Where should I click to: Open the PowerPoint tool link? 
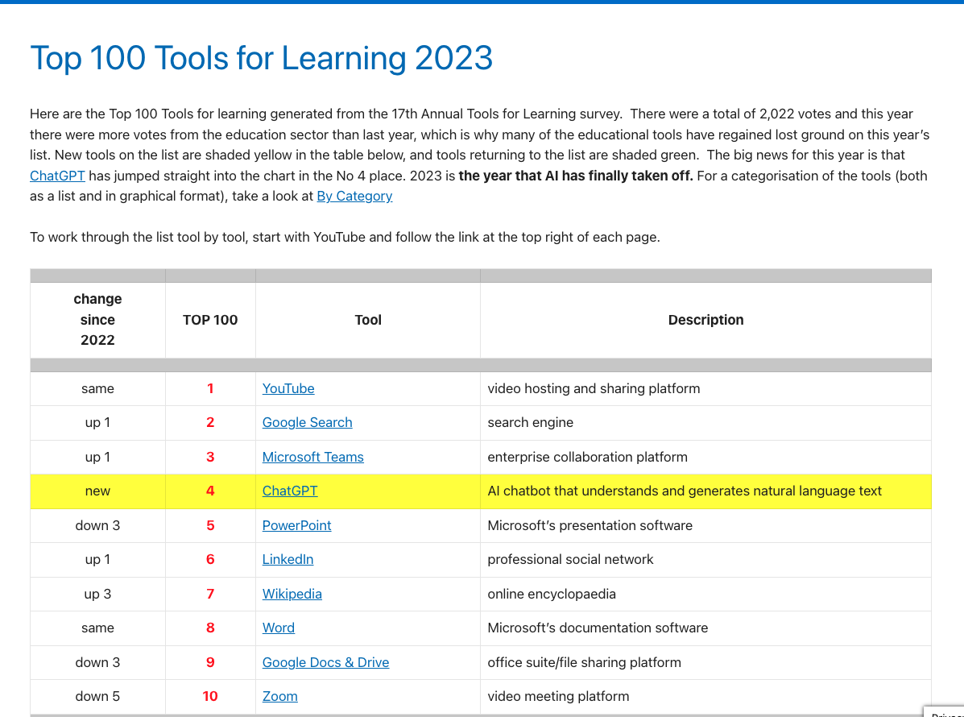coord(297,525)
